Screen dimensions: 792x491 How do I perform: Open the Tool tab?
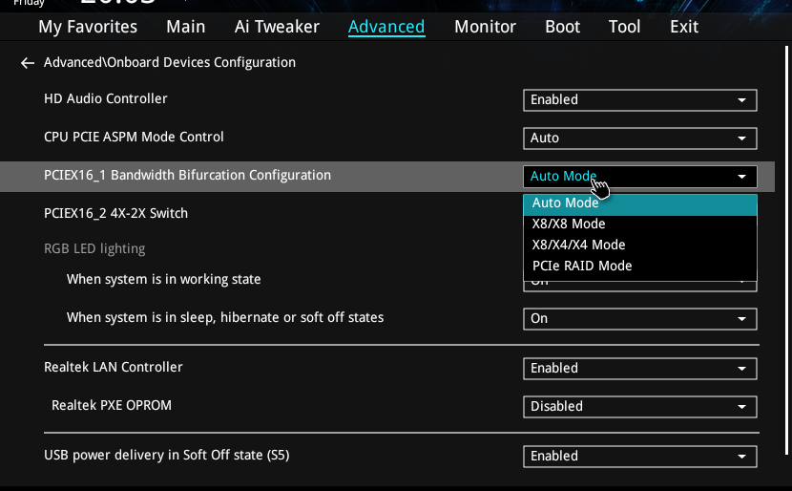pyautogui.click(x=624, y=27)
